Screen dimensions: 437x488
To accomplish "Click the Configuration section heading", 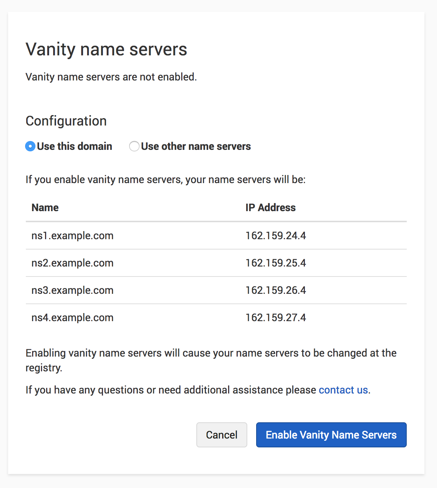I will click(66, 121).
